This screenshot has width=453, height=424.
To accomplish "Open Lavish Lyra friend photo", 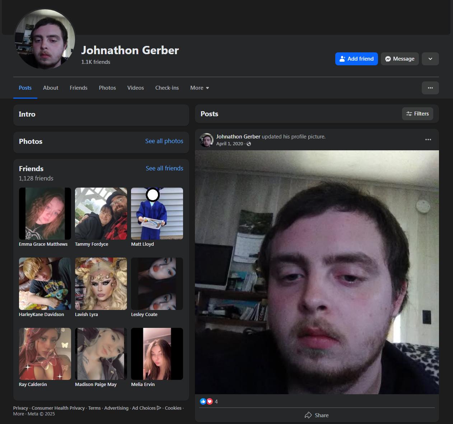I will (101, 284).
